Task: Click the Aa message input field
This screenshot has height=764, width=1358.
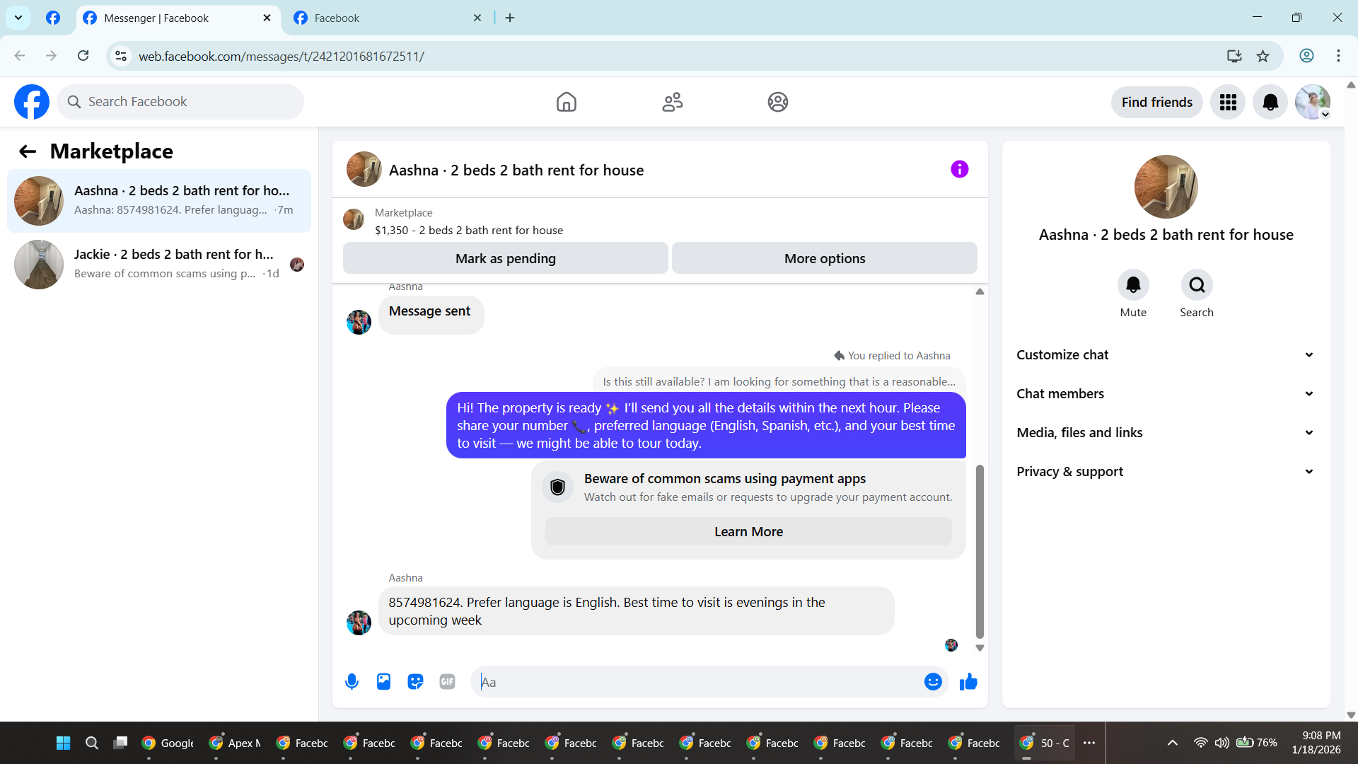Action: pos(697,682)
